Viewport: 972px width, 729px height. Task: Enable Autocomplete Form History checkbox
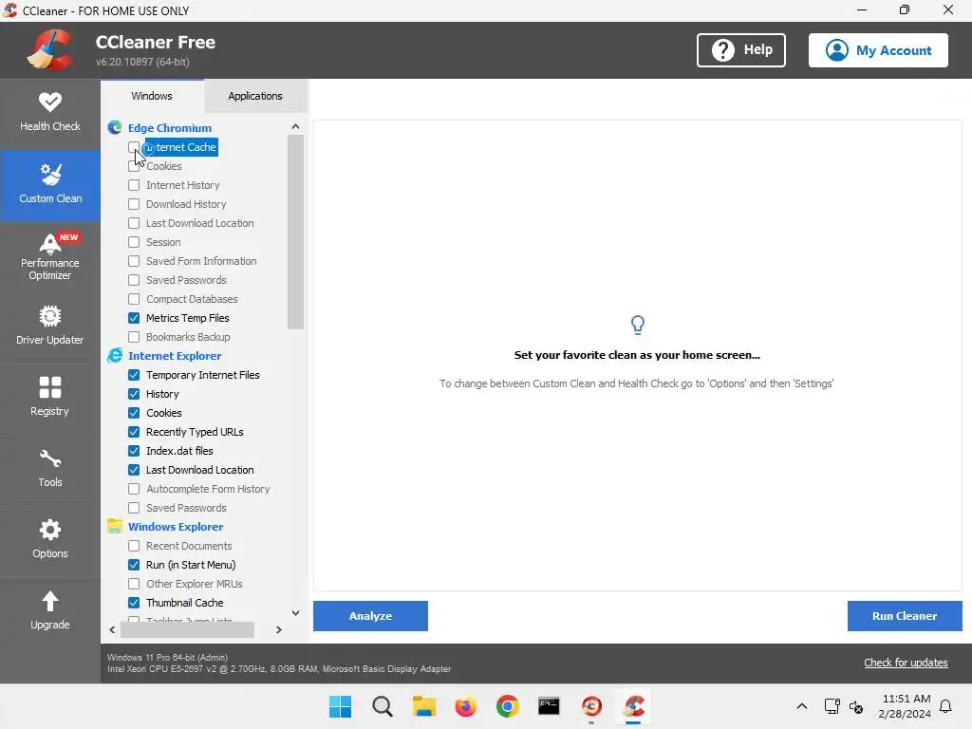(134, 489)
